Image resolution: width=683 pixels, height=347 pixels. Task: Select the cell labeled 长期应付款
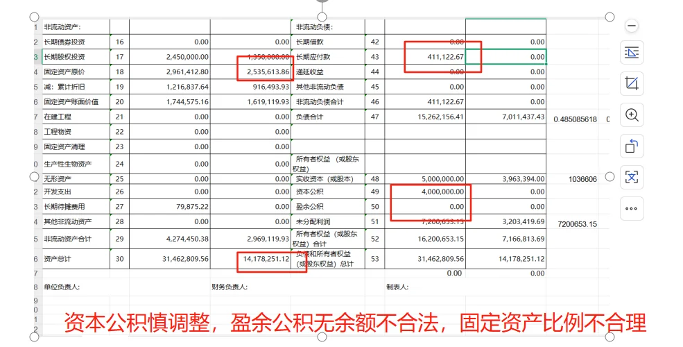point(328,57)
